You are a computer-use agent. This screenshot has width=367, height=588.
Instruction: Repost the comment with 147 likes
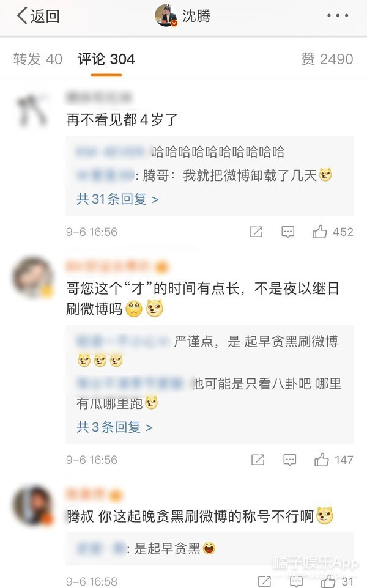258,460
